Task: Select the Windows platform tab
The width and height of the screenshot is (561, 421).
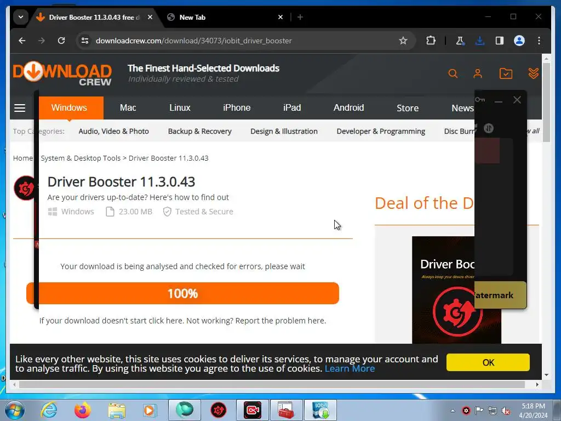Action: click(x=69, y=108)
